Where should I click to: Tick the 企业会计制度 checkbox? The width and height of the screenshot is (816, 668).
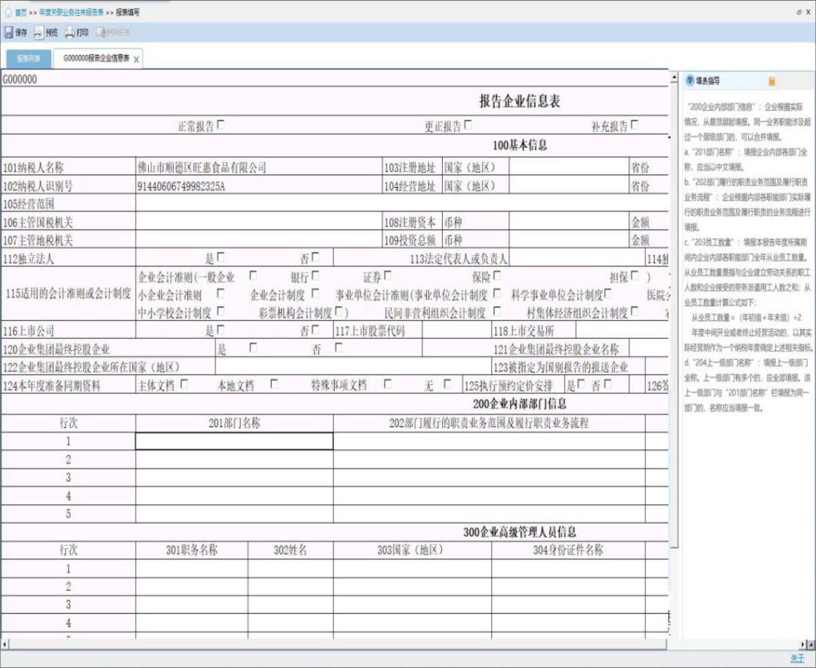tap(315, 294)
